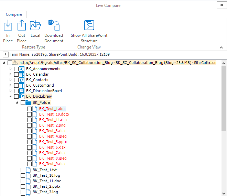Collapse the BK_Folder node

coord(17,102)
